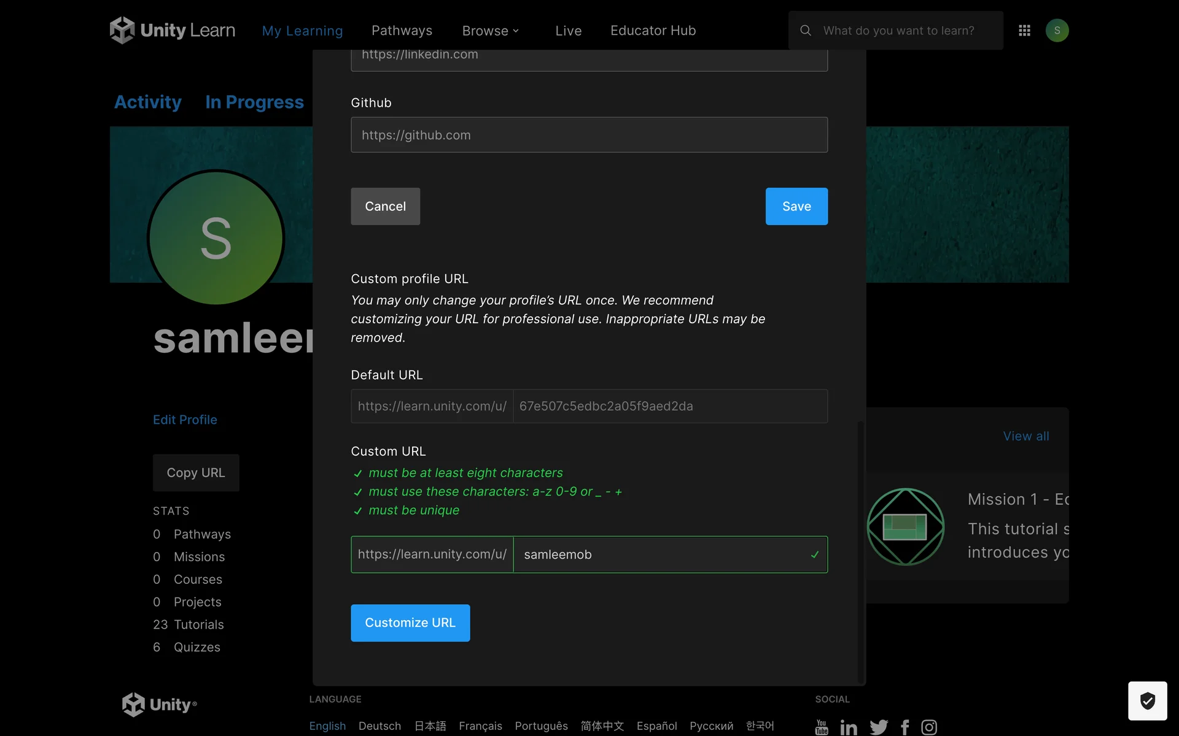This screenshot has width=1179, height=736.
Task: Cancel the profile edit dialog
Action: tap(385, 206)
